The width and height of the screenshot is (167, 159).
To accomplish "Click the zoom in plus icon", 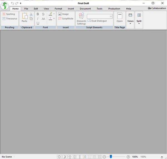I will [128, 157].
